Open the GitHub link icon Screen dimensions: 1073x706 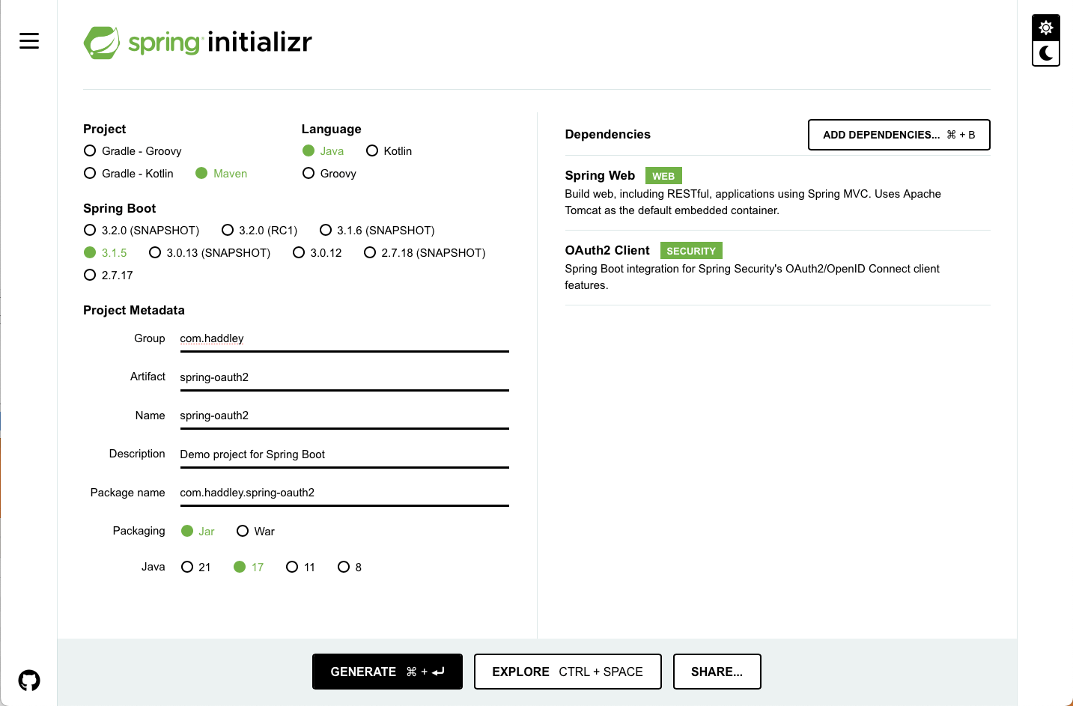click(x=29, y=681)
